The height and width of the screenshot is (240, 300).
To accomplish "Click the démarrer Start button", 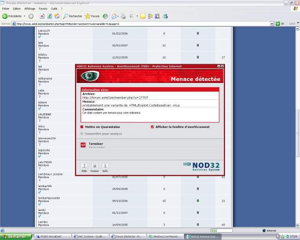I will click(x=16, y=237).
